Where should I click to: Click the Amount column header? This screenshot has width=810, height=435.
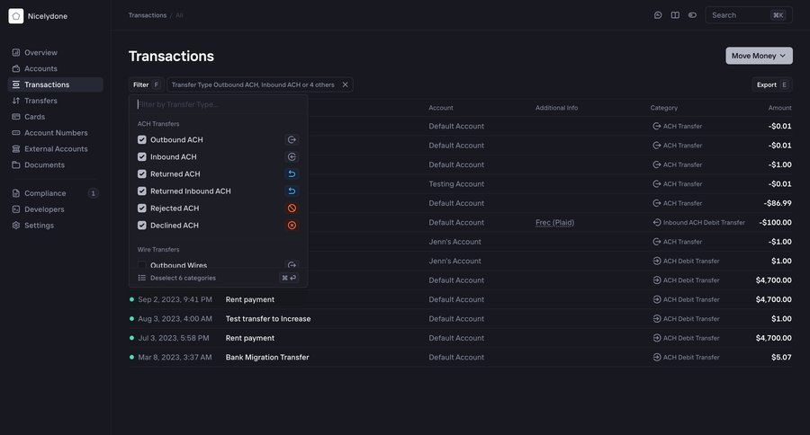[x=779, y=108]
